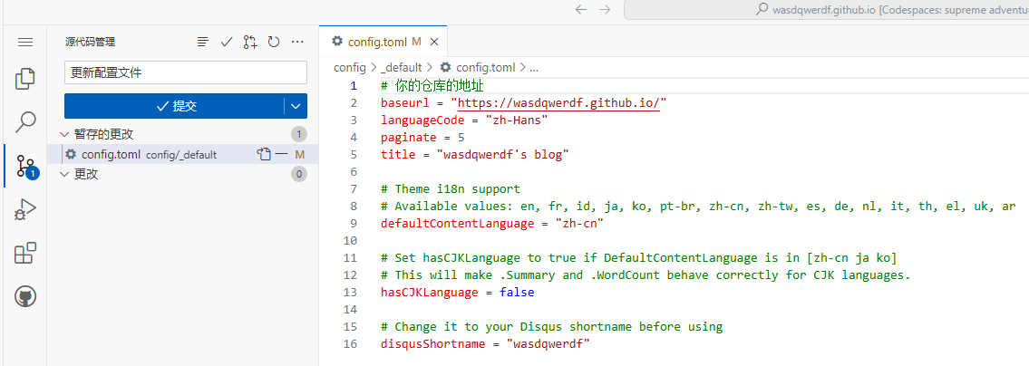1029x366 pixels.
Task: Switch source control to tree view icon
Action: point(203,42)
